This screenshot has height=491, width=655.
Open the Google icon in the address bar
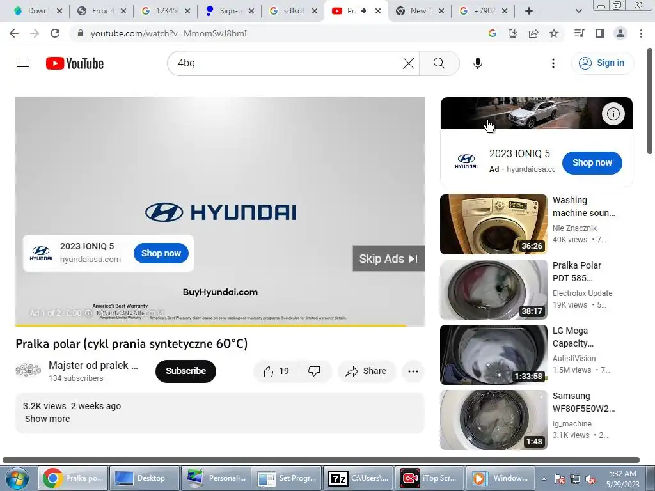tap(493, 33)
